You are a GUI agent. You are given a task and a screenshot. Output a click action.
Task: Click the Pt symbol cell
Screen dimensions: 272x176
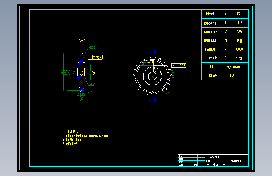225,40
